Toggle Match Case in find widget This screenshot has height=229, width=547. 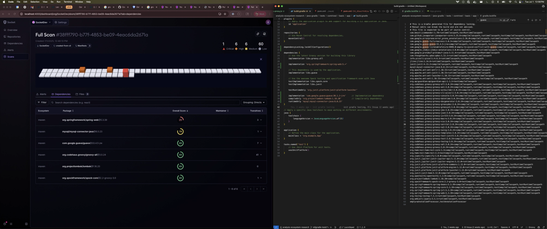[501, 20]
